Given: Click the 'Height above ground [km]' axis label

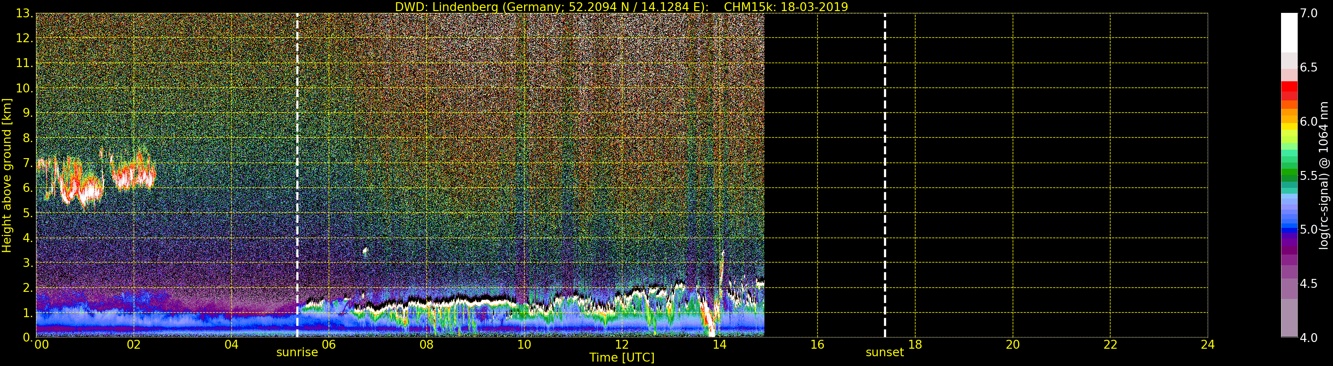Looking at the screenshot, I should (7, 175).
